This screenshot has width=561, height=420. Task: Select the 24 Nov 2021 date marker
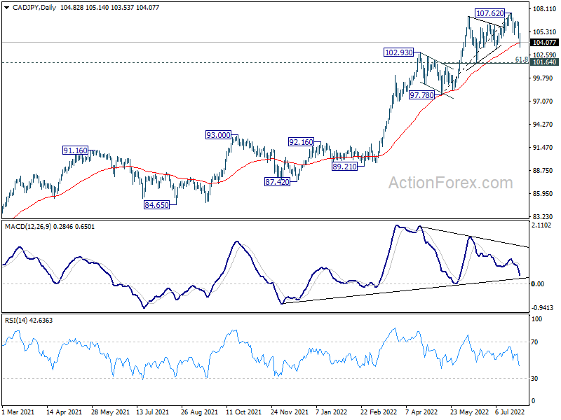(x=290, y=412)
